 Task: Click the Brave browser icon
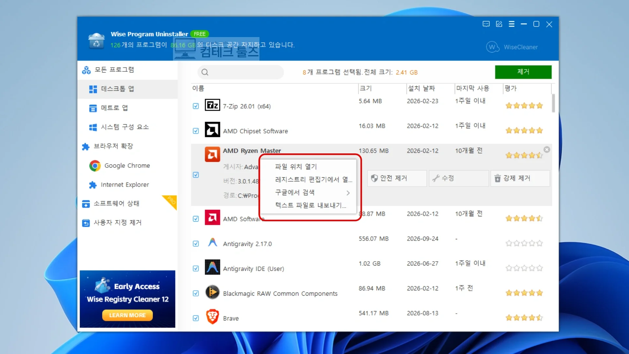(212, 317)
